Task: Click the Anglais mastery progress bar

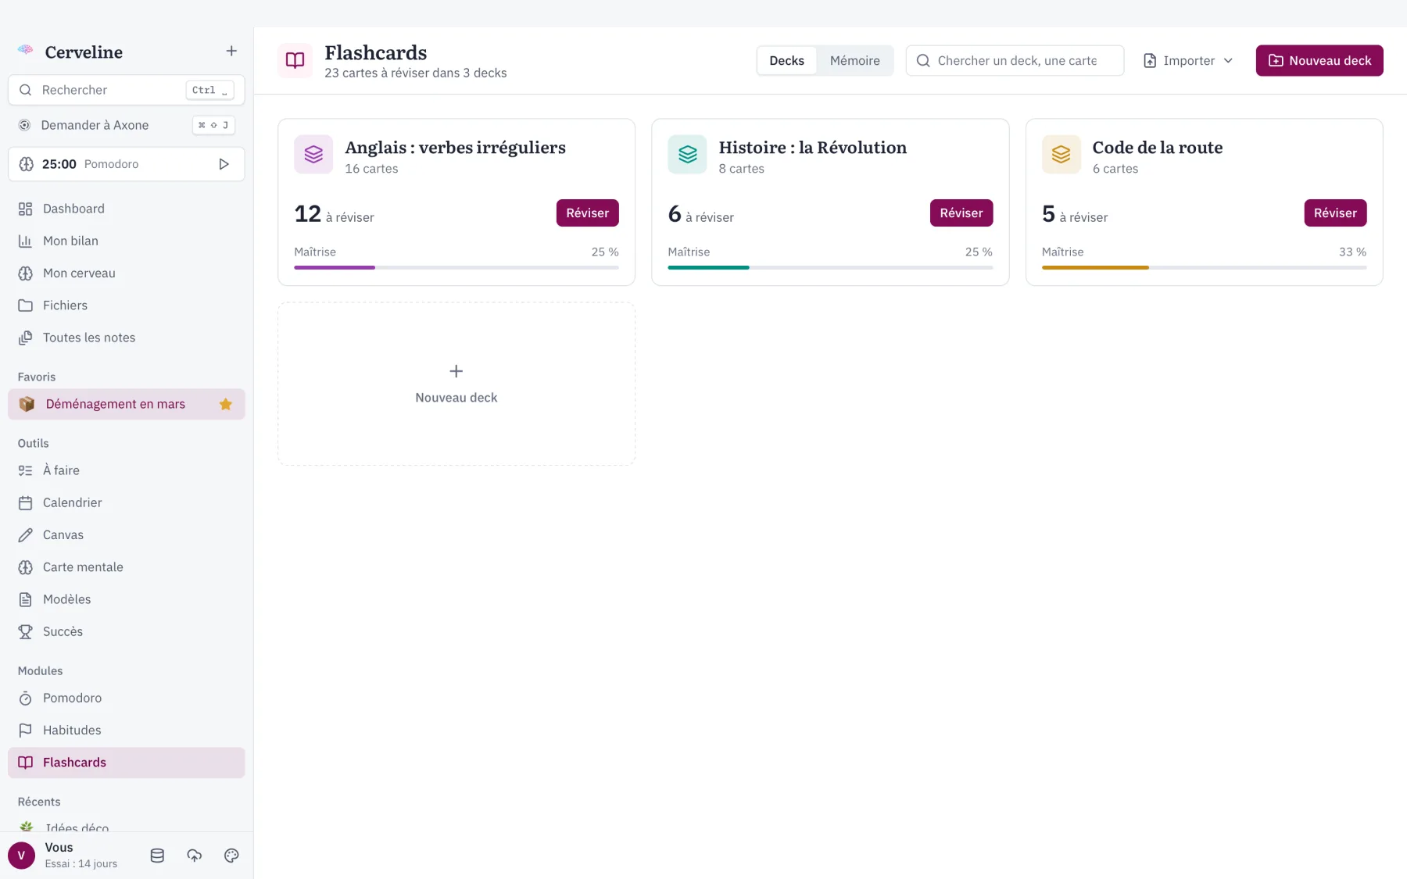Action: [x=456, y=267]
